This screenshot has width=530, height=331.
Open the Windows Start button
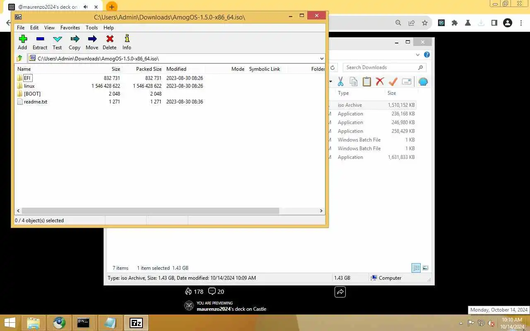[x=10, y=323]
